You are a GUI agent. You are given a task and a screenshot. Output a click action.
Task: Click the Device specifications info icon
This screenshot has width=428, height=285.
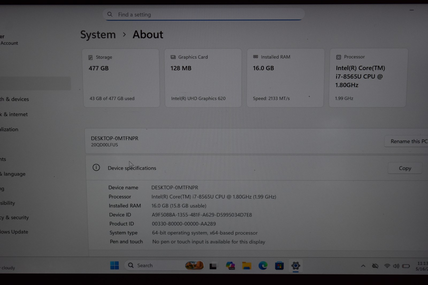pyautogui.click(x=96, y=167)
